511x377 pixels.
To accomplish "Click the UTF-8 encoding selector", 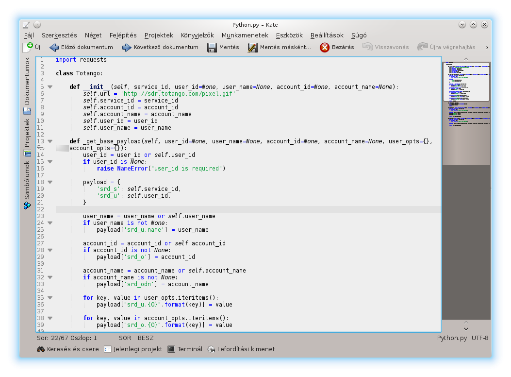I will (480, 338).
